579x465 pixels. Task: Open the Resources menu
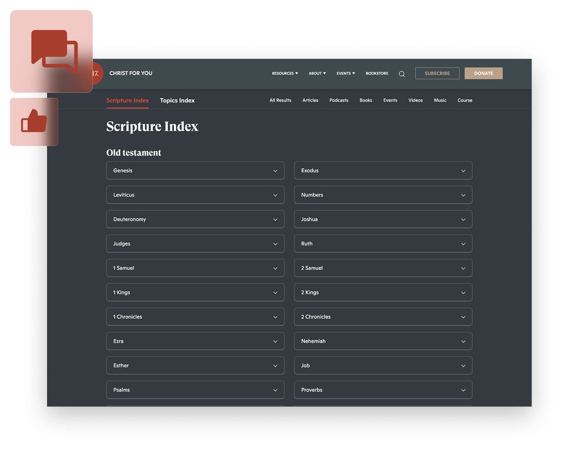coord(285,73)
